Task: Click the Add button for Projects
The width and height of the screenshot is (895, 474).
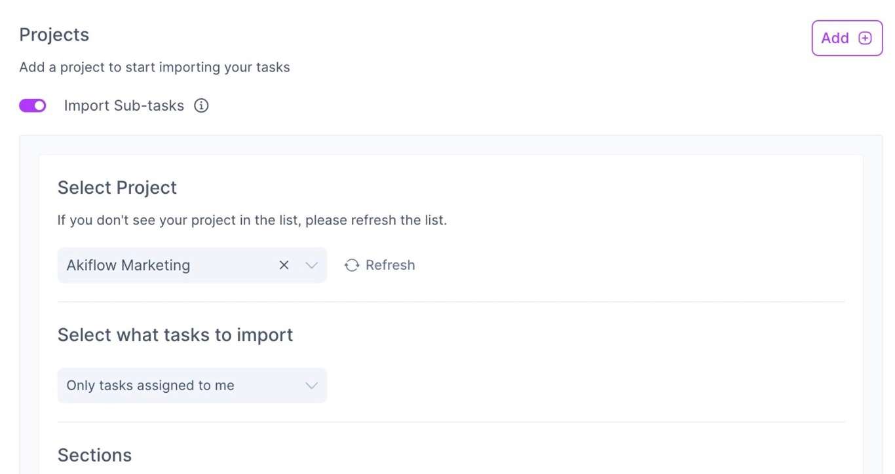Action: (847, 38)
